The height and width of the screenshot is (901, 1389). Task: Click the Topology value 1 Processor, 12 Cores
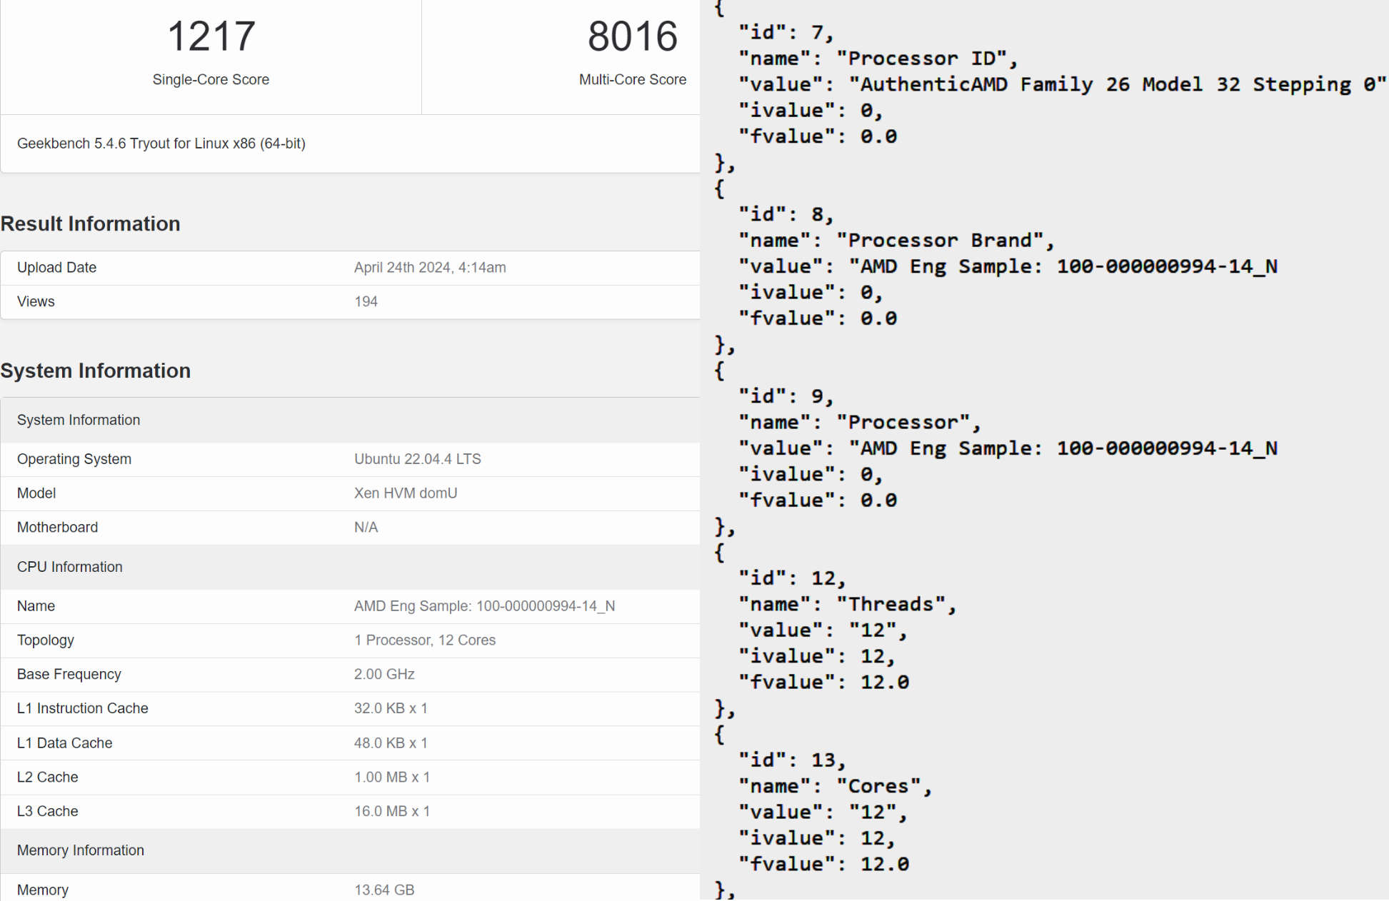(x=424, y=640)
